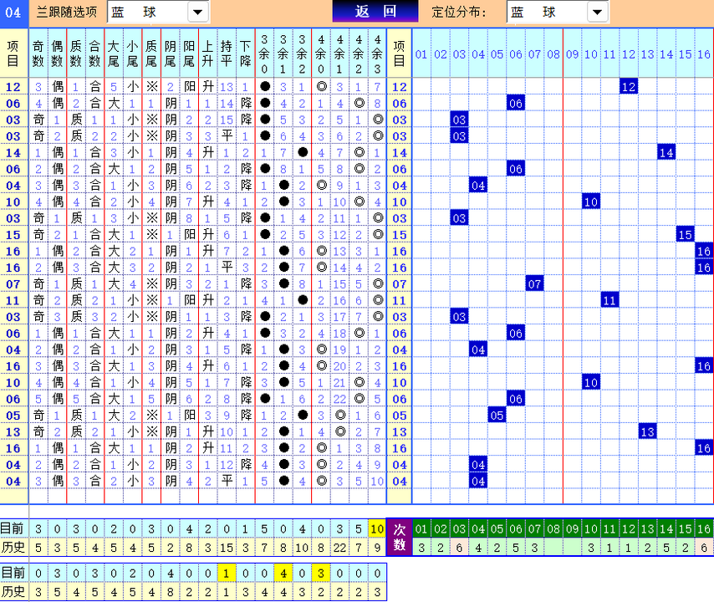The width and height of the screenshot is (714, 602).
Task: Click the blue 07 marker in distribution grid
Action: point(534,284)
